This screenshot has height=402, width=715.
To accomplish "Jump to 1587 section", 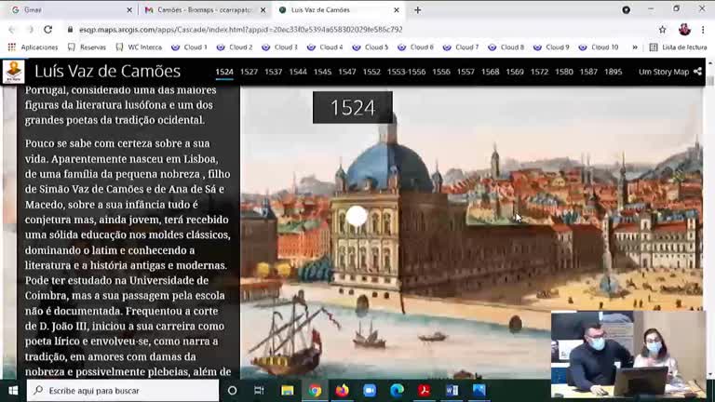I will [x=588, y=72].
